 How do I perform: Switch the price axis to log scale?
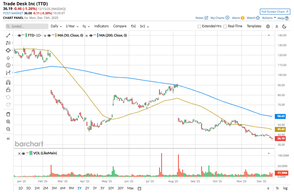tap(285, 188)
